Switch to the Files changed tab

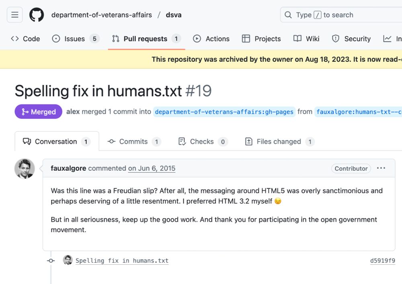(280, 142)
